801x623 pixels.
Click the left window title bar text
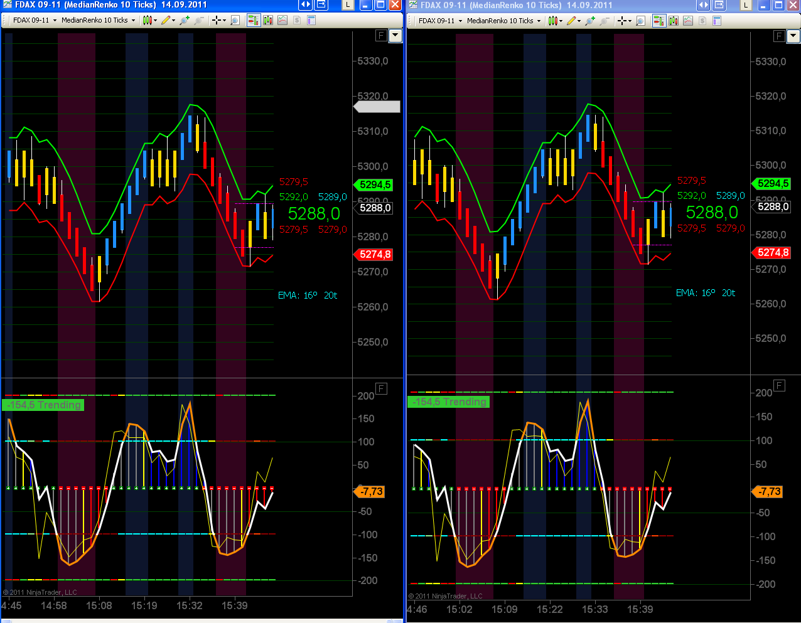tap(110, 5)
